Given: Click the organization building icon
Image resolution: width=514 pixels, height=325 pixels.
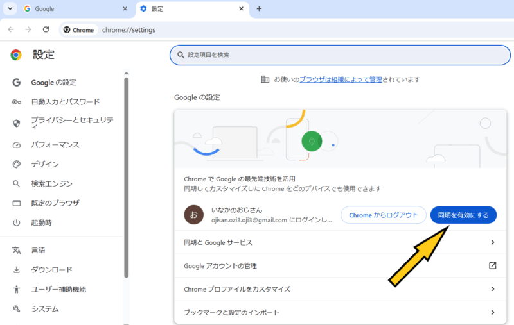Looking at the screenshot, I should 265,79.
